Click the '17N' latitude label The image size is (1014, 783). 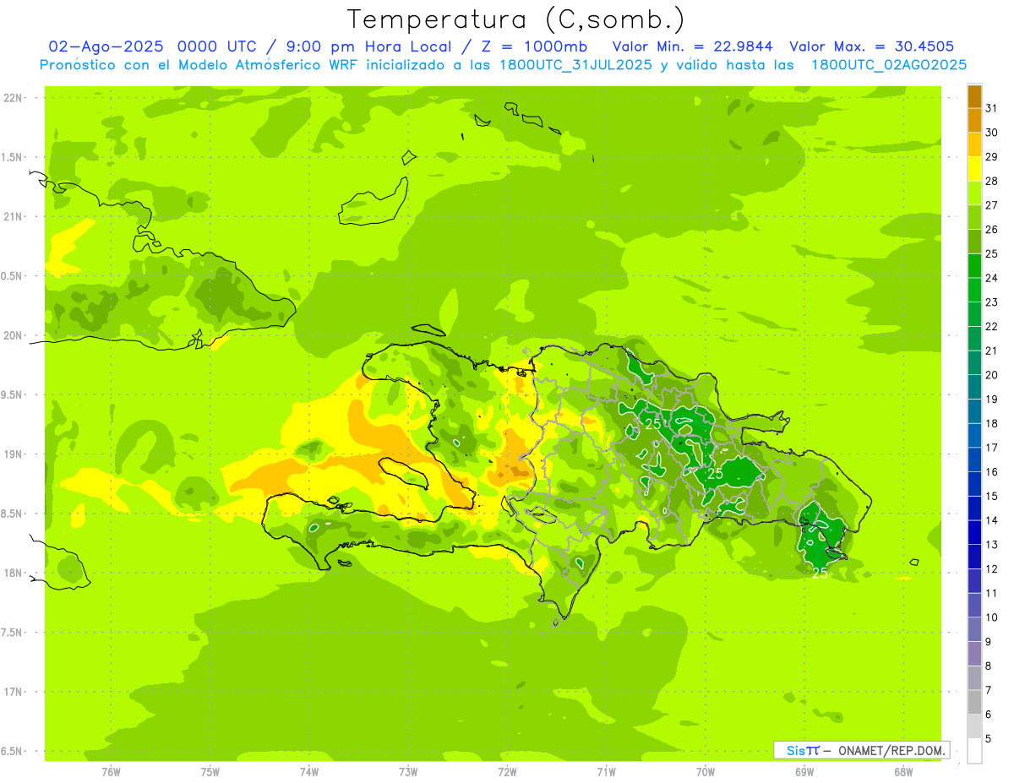coord(13,692)
